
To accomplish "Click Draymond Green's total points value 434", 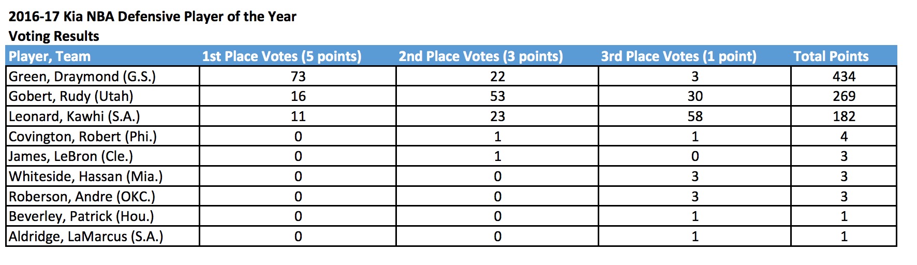I will tap(844, 77).
